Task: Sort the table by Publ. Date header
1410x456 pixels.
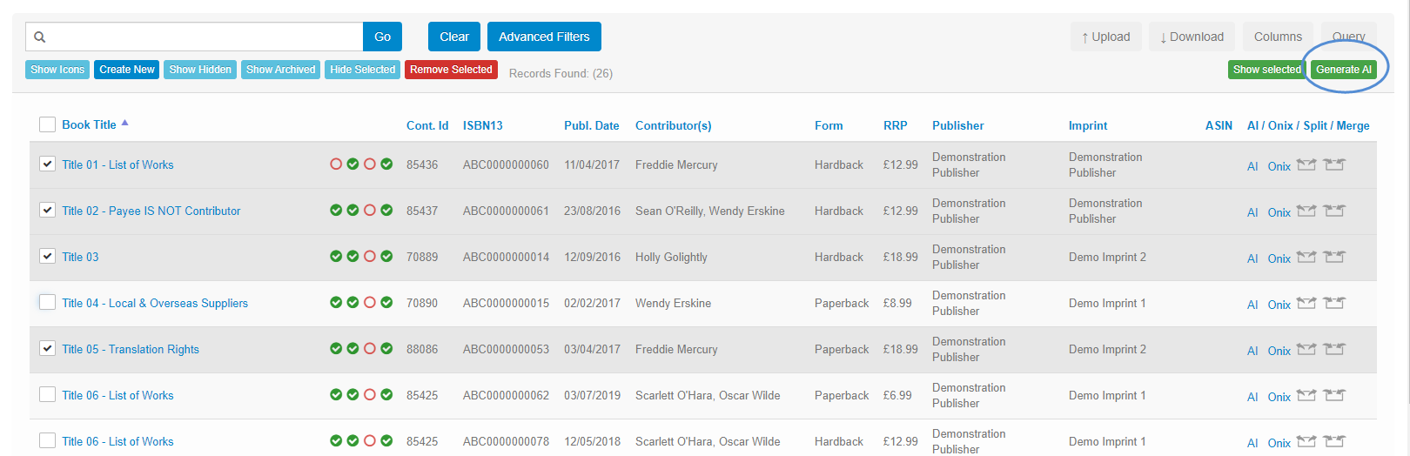Action: (591, 125)
